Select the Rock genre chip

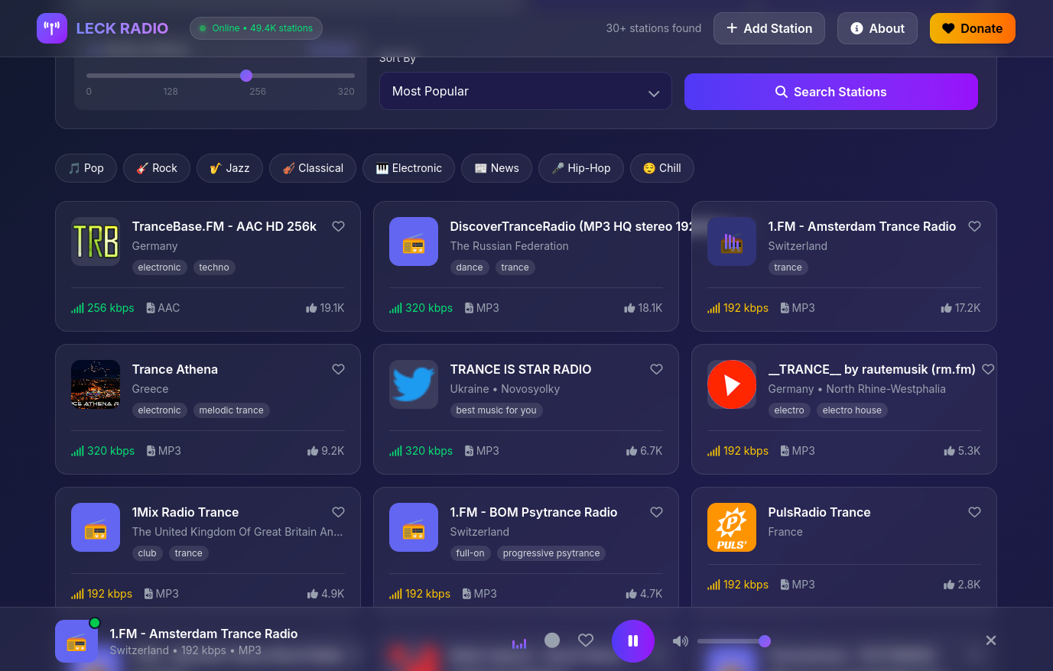(x=157, y=168)
